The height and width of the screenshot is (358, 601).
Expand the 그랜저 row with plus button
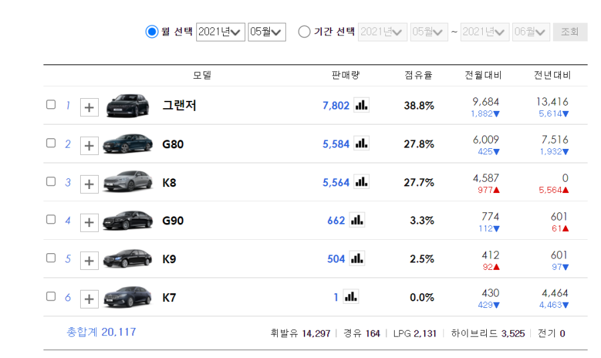coord(89,108)
